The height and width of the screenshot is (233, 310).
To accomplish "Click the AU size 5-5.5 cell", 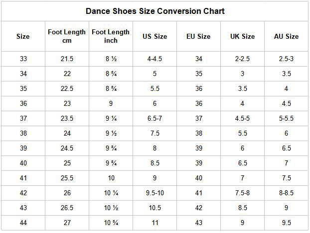I will (286, 119).
